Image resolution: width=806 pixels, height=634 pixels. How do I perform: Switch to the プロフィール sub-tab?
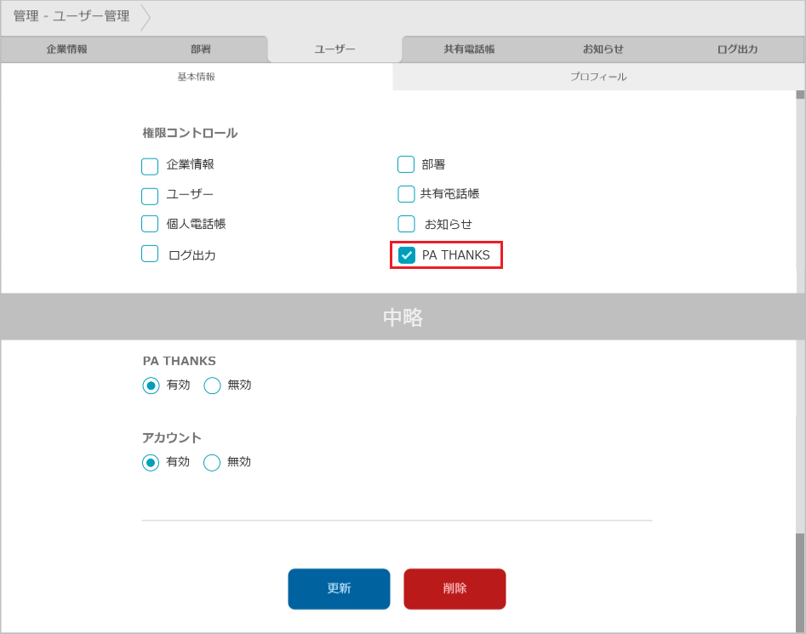(598, 77)
